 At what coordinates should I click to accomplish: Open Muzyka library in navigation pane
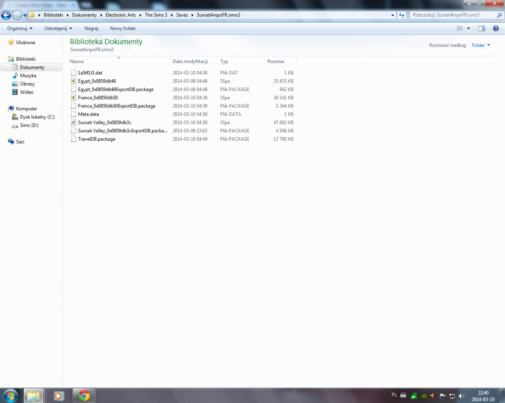tap(28, 76)
